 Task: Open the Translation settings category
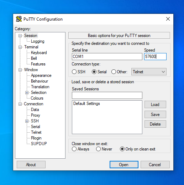coord(40,87)
